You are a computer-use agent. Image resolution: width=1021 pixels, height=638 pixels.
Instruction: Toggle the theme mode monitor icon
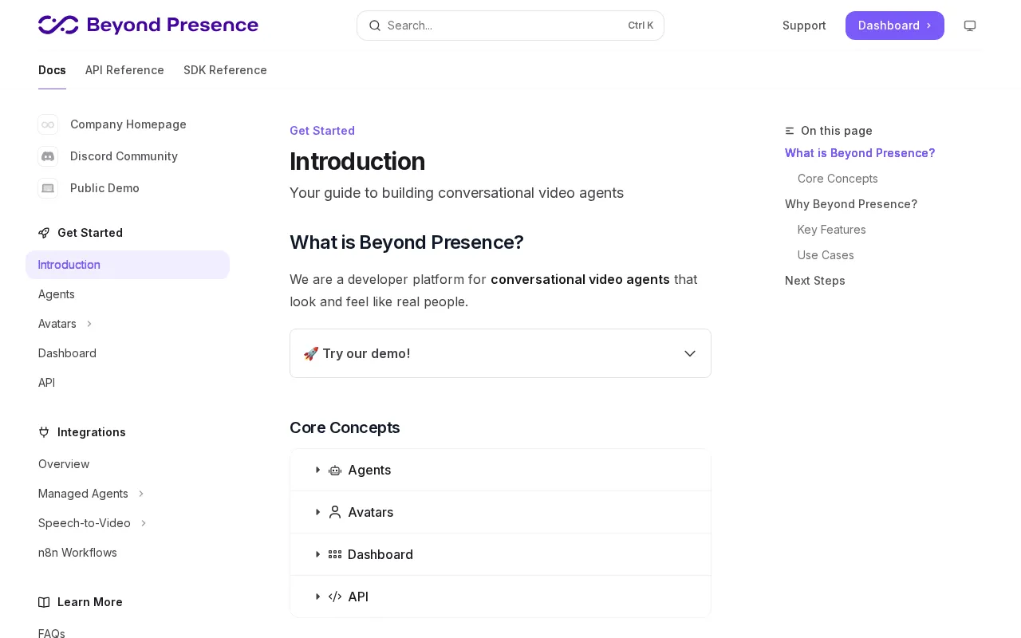(x=970, y=26)
